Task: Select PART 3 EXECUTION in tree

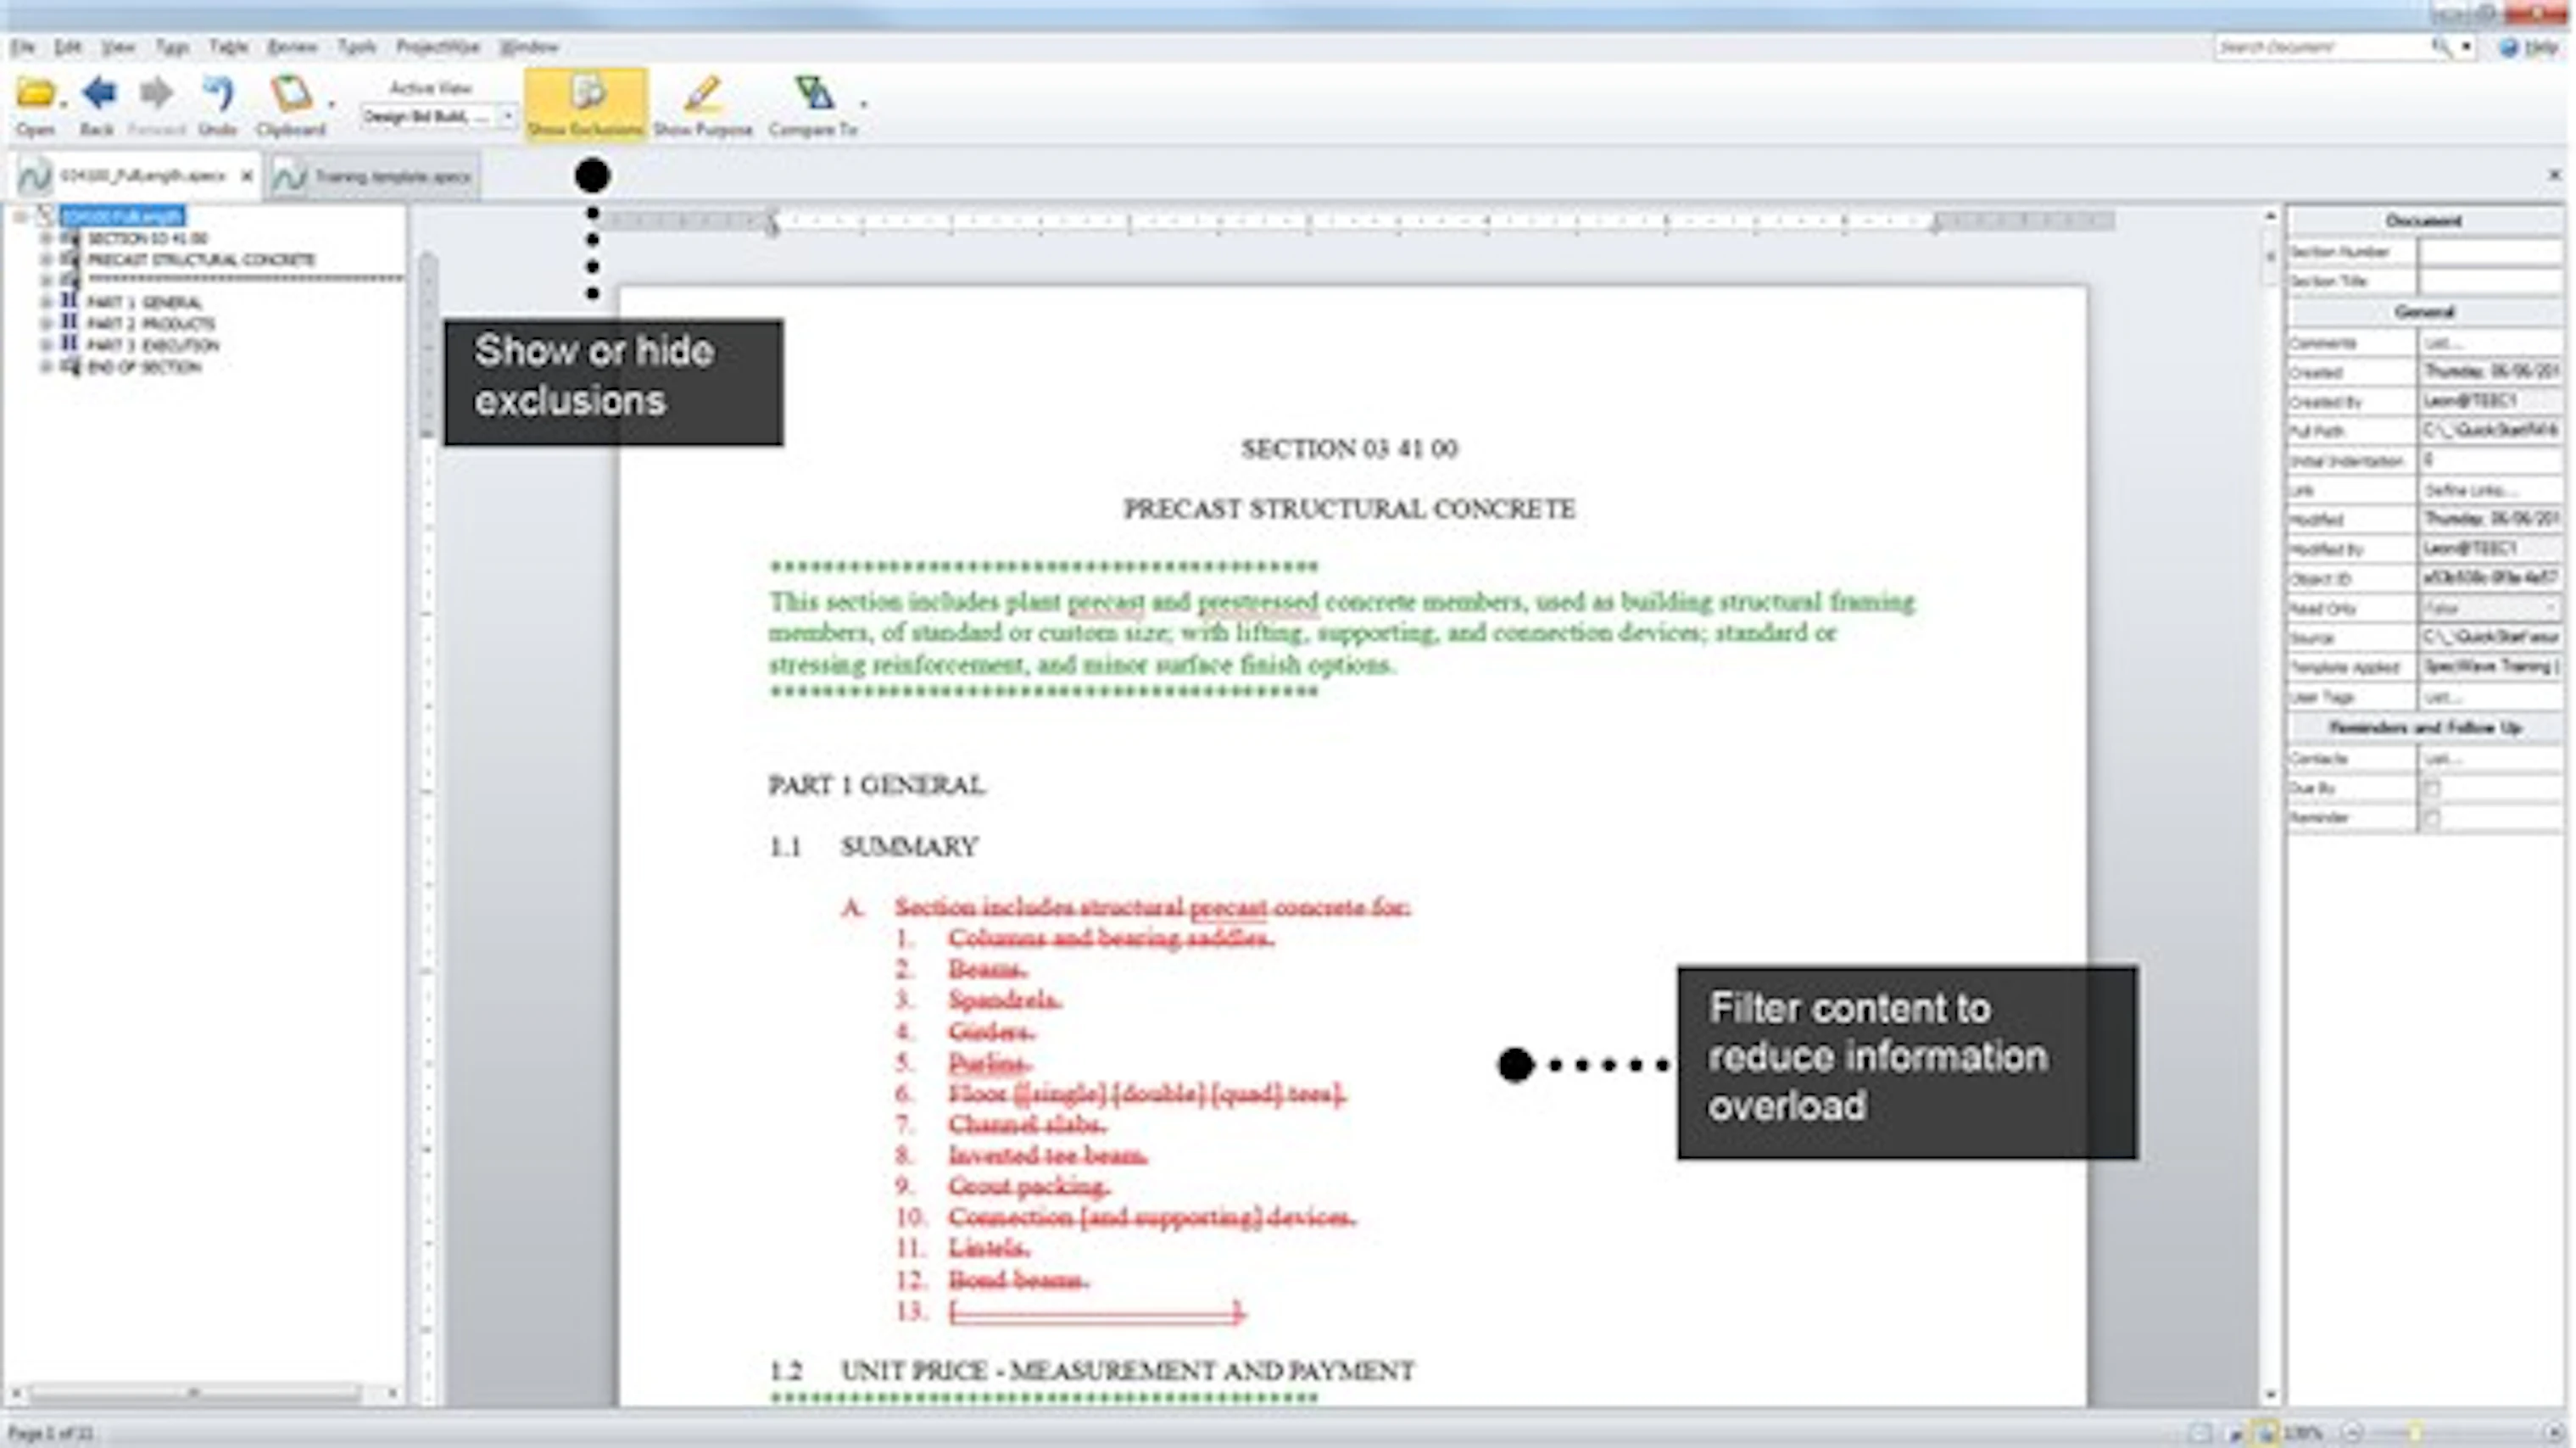Action: click(152, 346)
